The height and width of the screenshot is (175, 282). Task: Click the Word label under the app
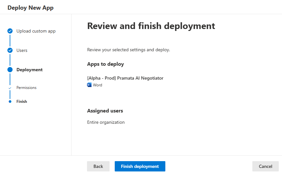(x=97, y=85)
